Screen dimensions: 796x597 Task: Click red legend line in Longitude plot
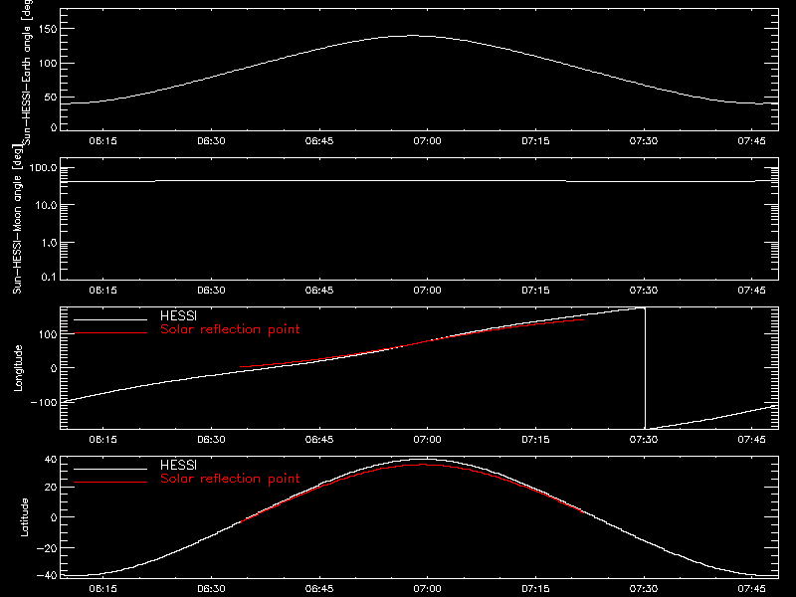pyautogui.click(x=110, y=333)
